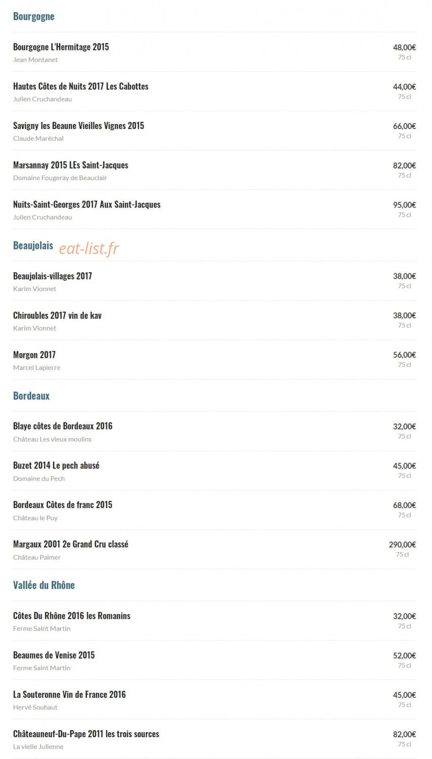432x759 pixels.
Task: Open Blaye côtes de Bordeaux 2016
Action: point(63,427)
